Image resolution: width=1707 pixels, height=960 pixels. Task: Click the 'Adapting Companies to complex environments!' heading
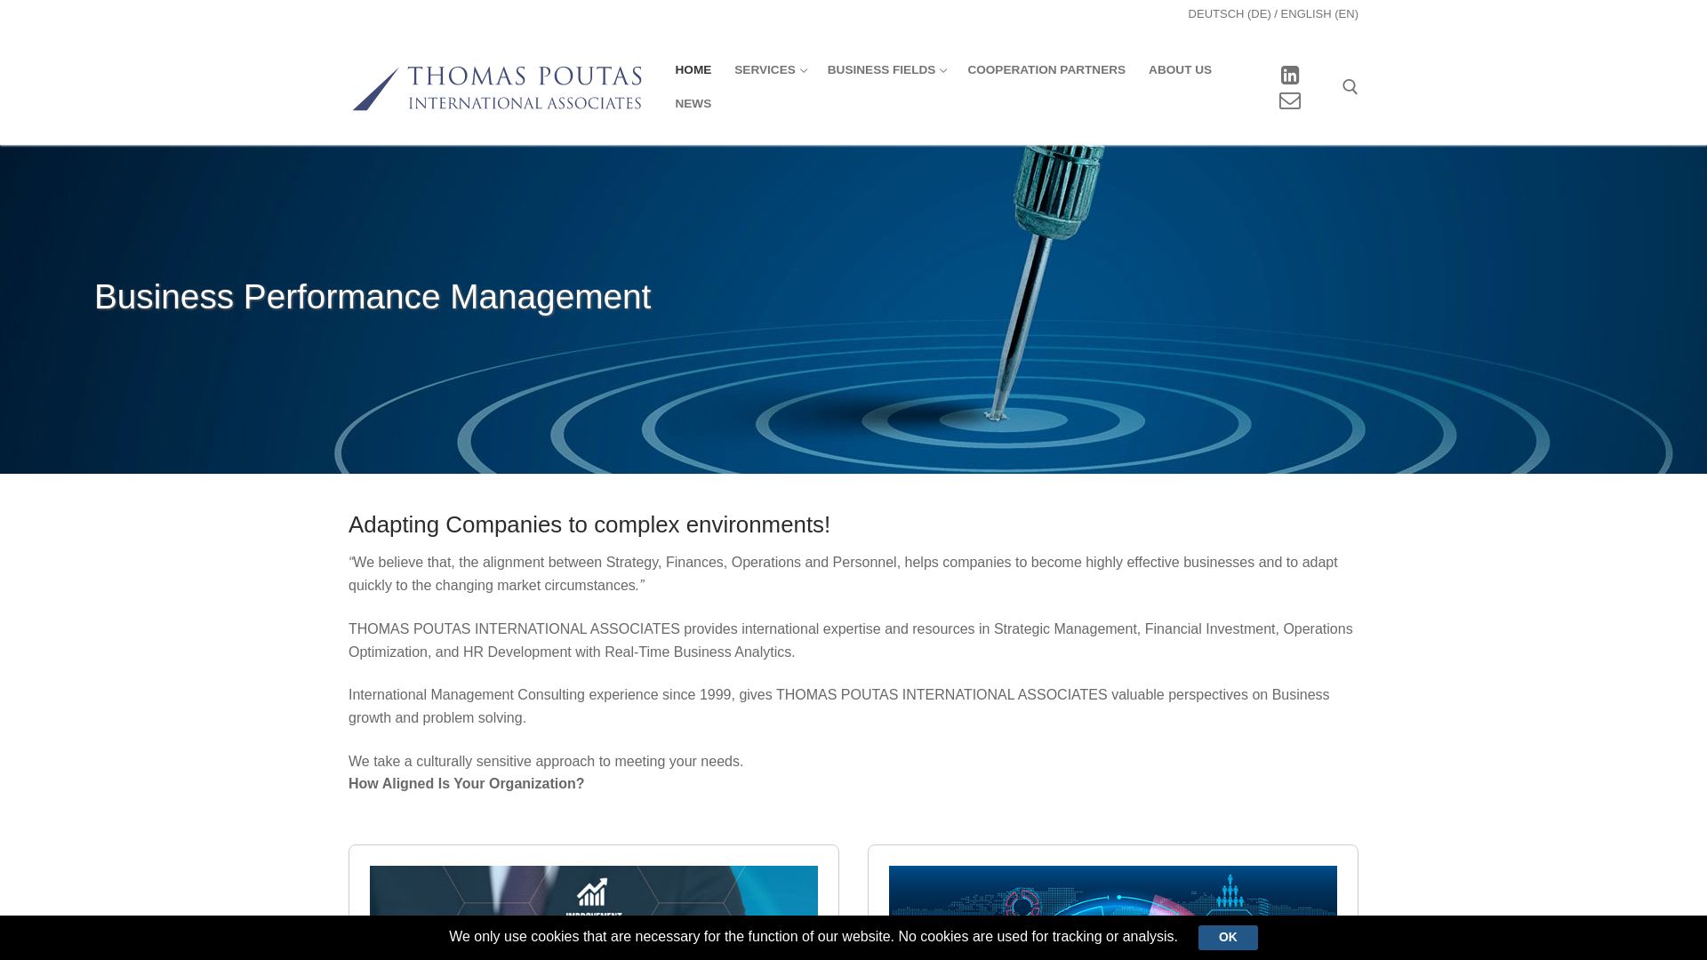tap(589, 524)
